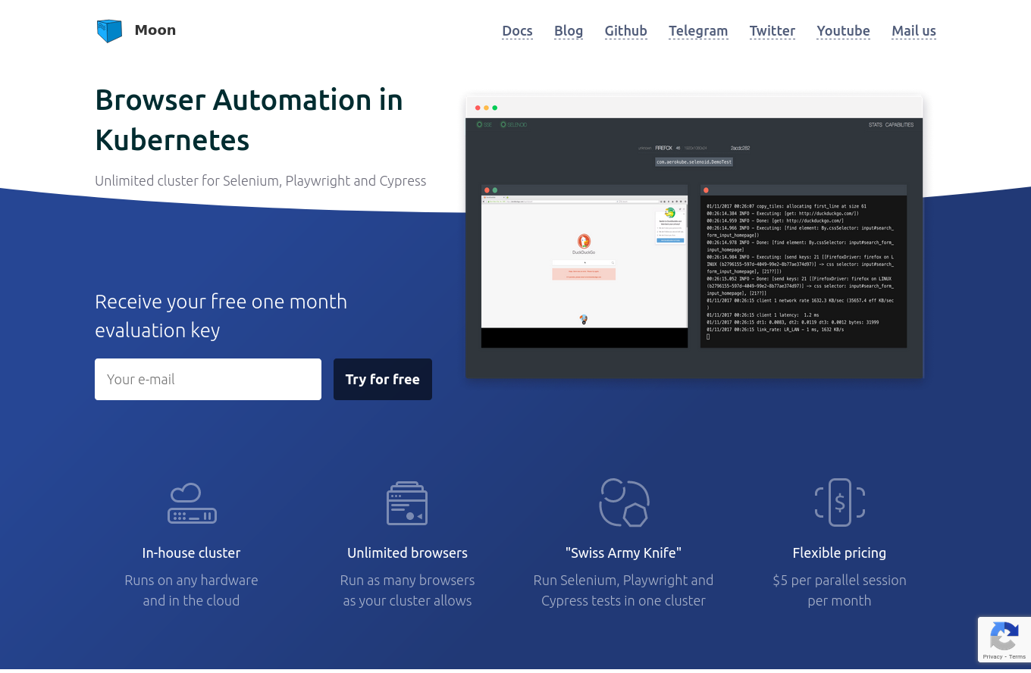Click the "Swiss Army Knife" title
This screenshot has width=1031, height=673.
623,552
